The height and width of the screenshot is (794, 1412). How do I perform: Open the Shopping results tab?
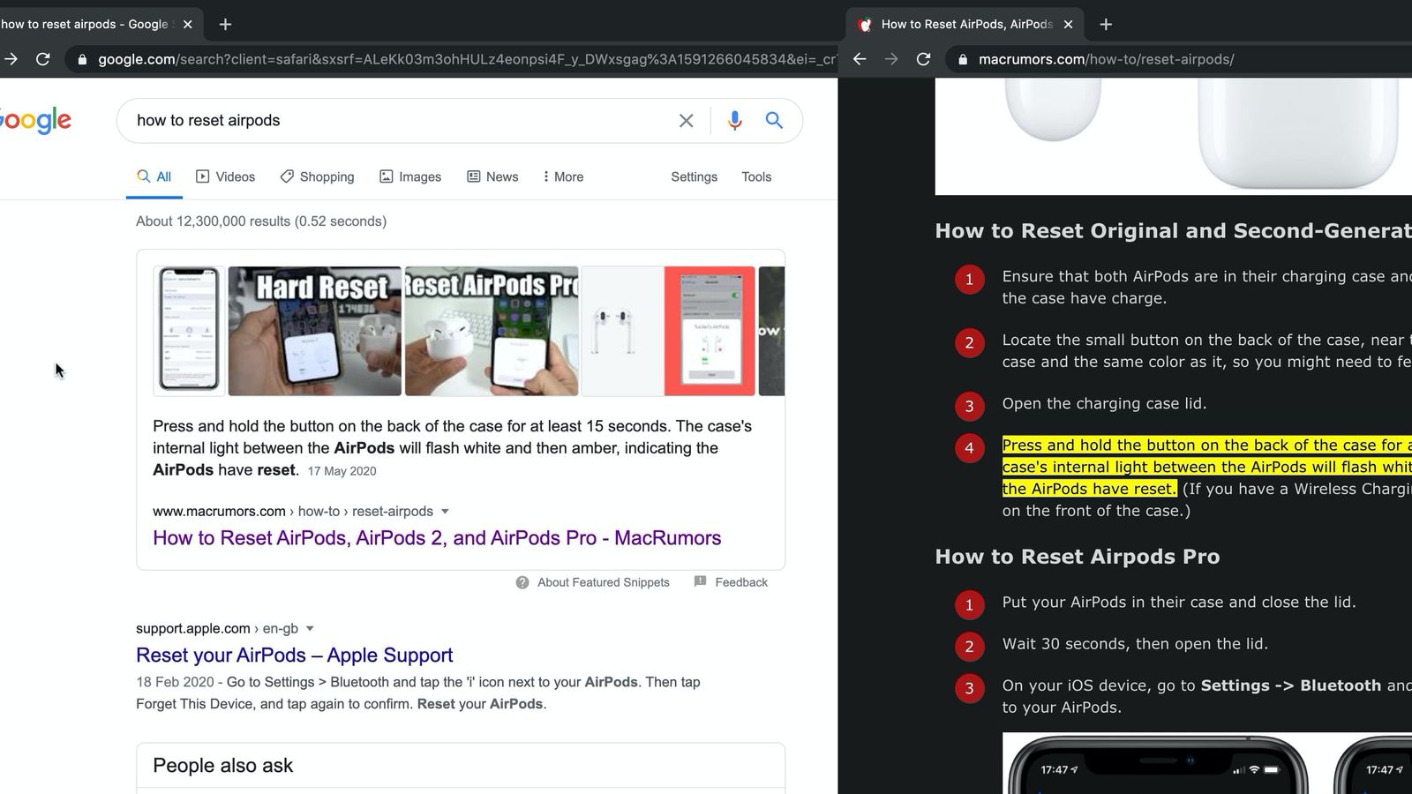(317, 176)
